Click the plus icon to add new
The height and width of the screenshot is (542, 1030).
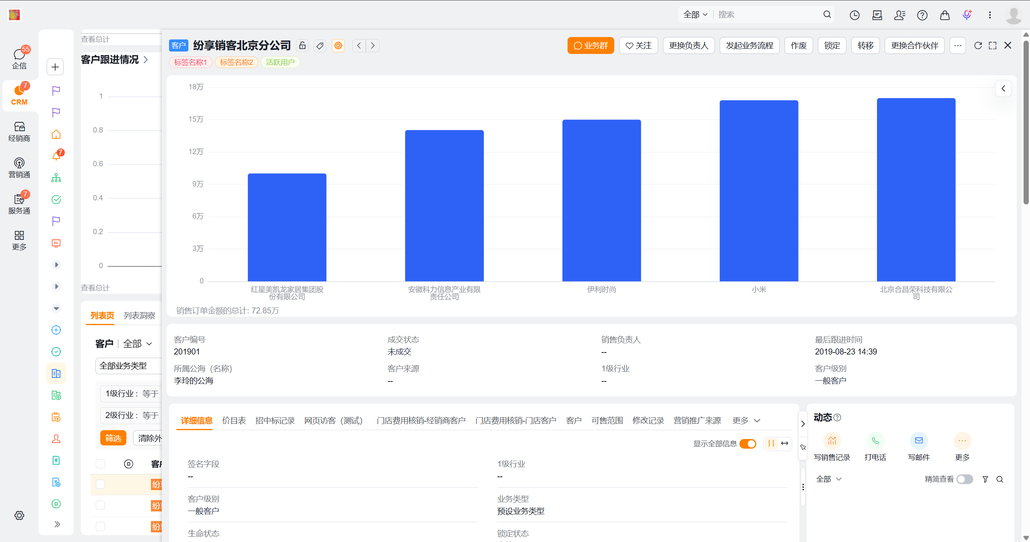tap(55, 67)
